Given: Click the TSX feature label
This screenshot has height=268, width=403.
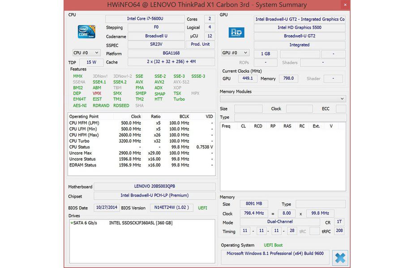Looking at the screenshot, I should [177, 93].
